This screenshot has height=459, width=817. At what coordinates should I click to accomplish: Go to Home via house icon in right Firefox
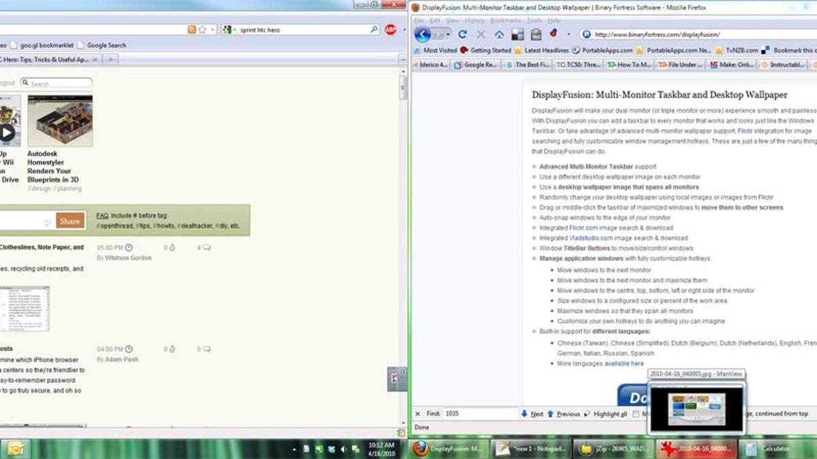coord(499,34)
